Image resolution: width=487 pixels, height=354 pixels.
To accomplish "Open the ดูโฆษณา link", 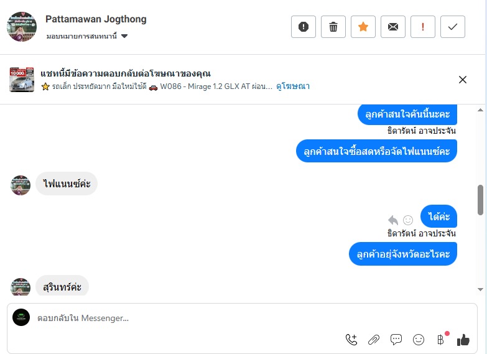I will [293, 86].
